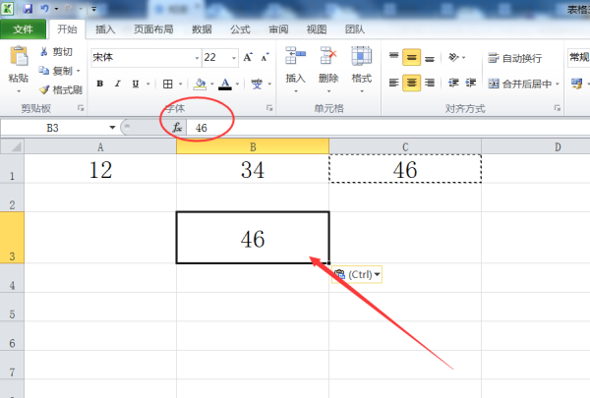Open the font size dropdown showing 22
The width and height of the screenshot is (590, 398).
pos(229,57)
